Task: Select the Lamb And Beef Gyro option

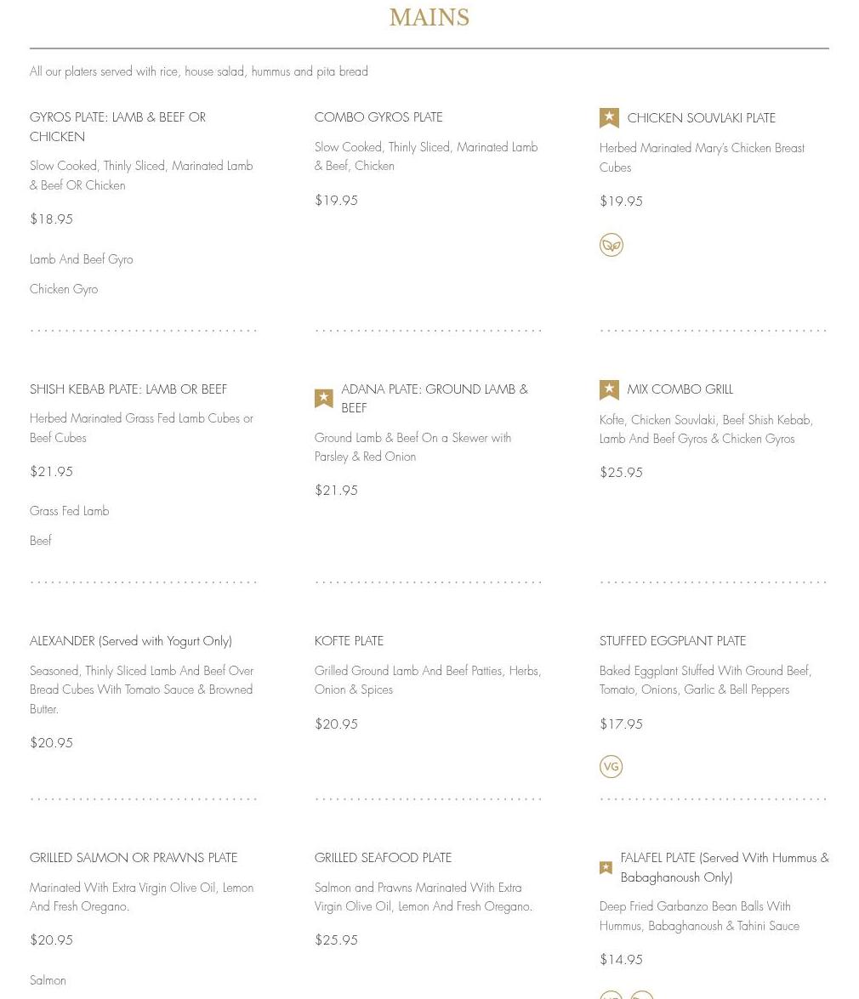Action: (82, 260)
